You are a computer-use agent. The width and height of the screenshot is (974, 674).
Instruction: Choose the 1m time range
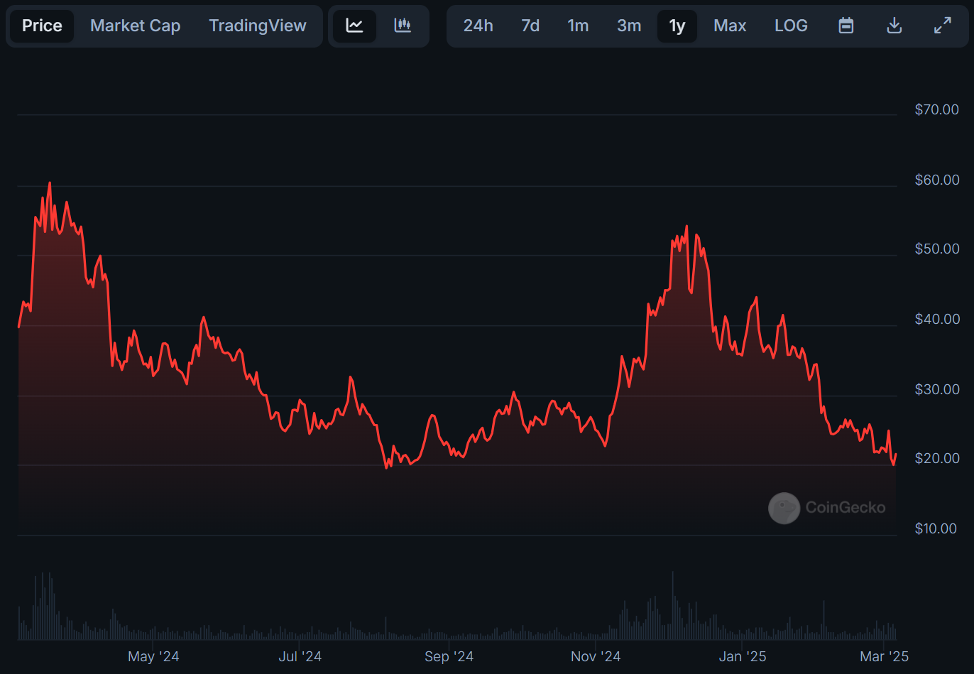coord(578,26)
